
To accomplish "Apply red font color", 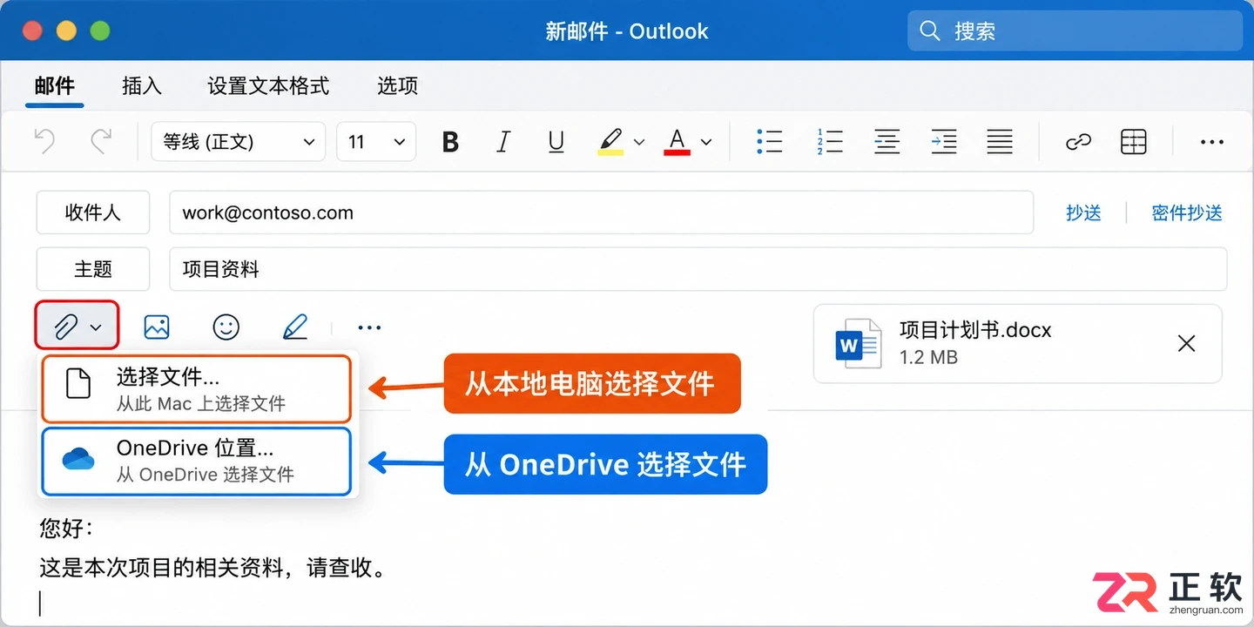I will 677,142.
